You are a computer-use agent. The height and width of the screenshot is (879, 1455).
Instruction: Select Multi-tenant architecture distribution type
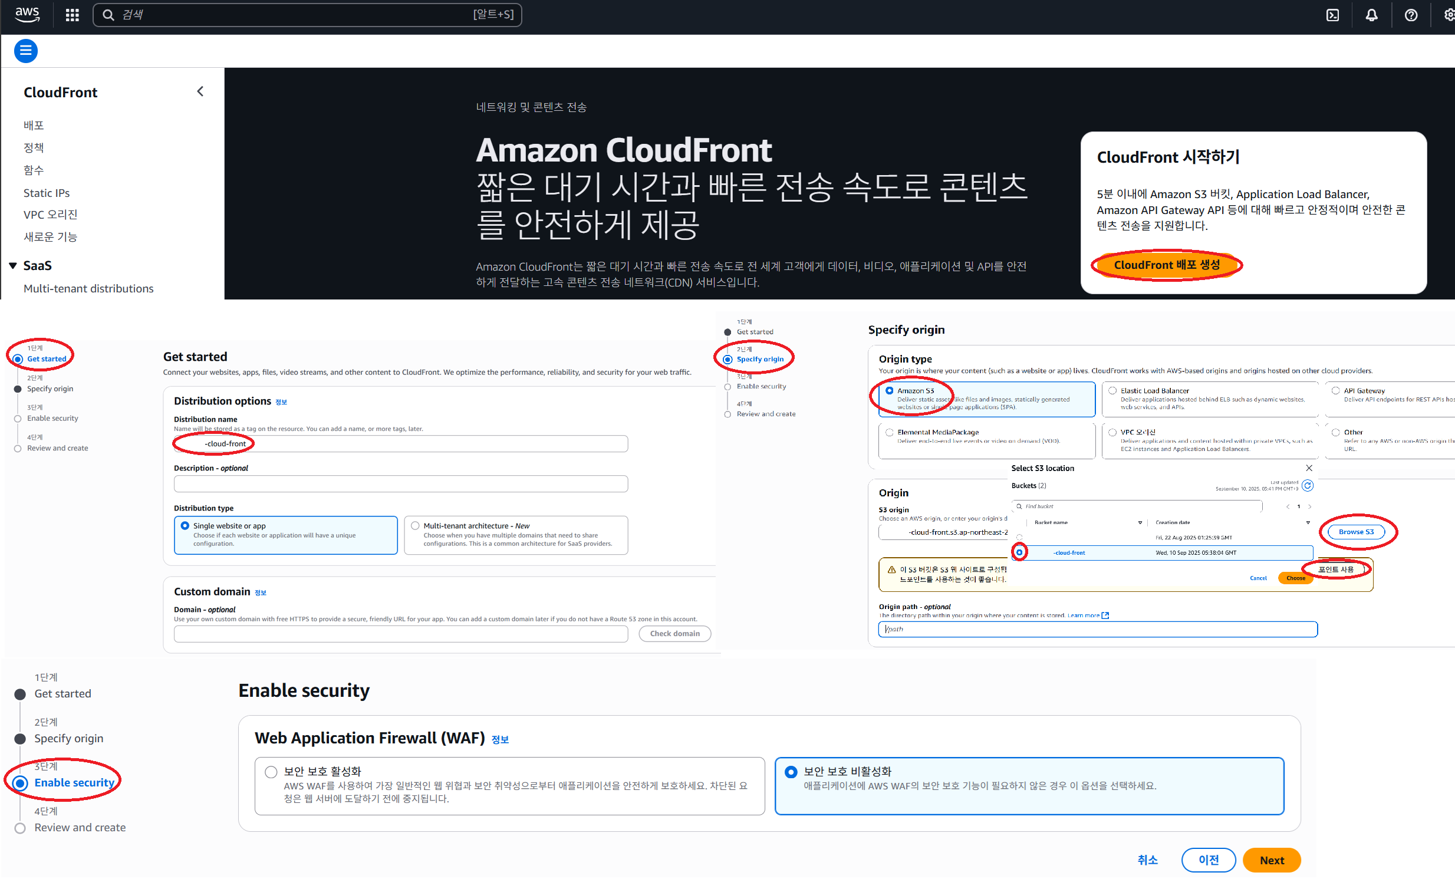[x=415, y=526]
